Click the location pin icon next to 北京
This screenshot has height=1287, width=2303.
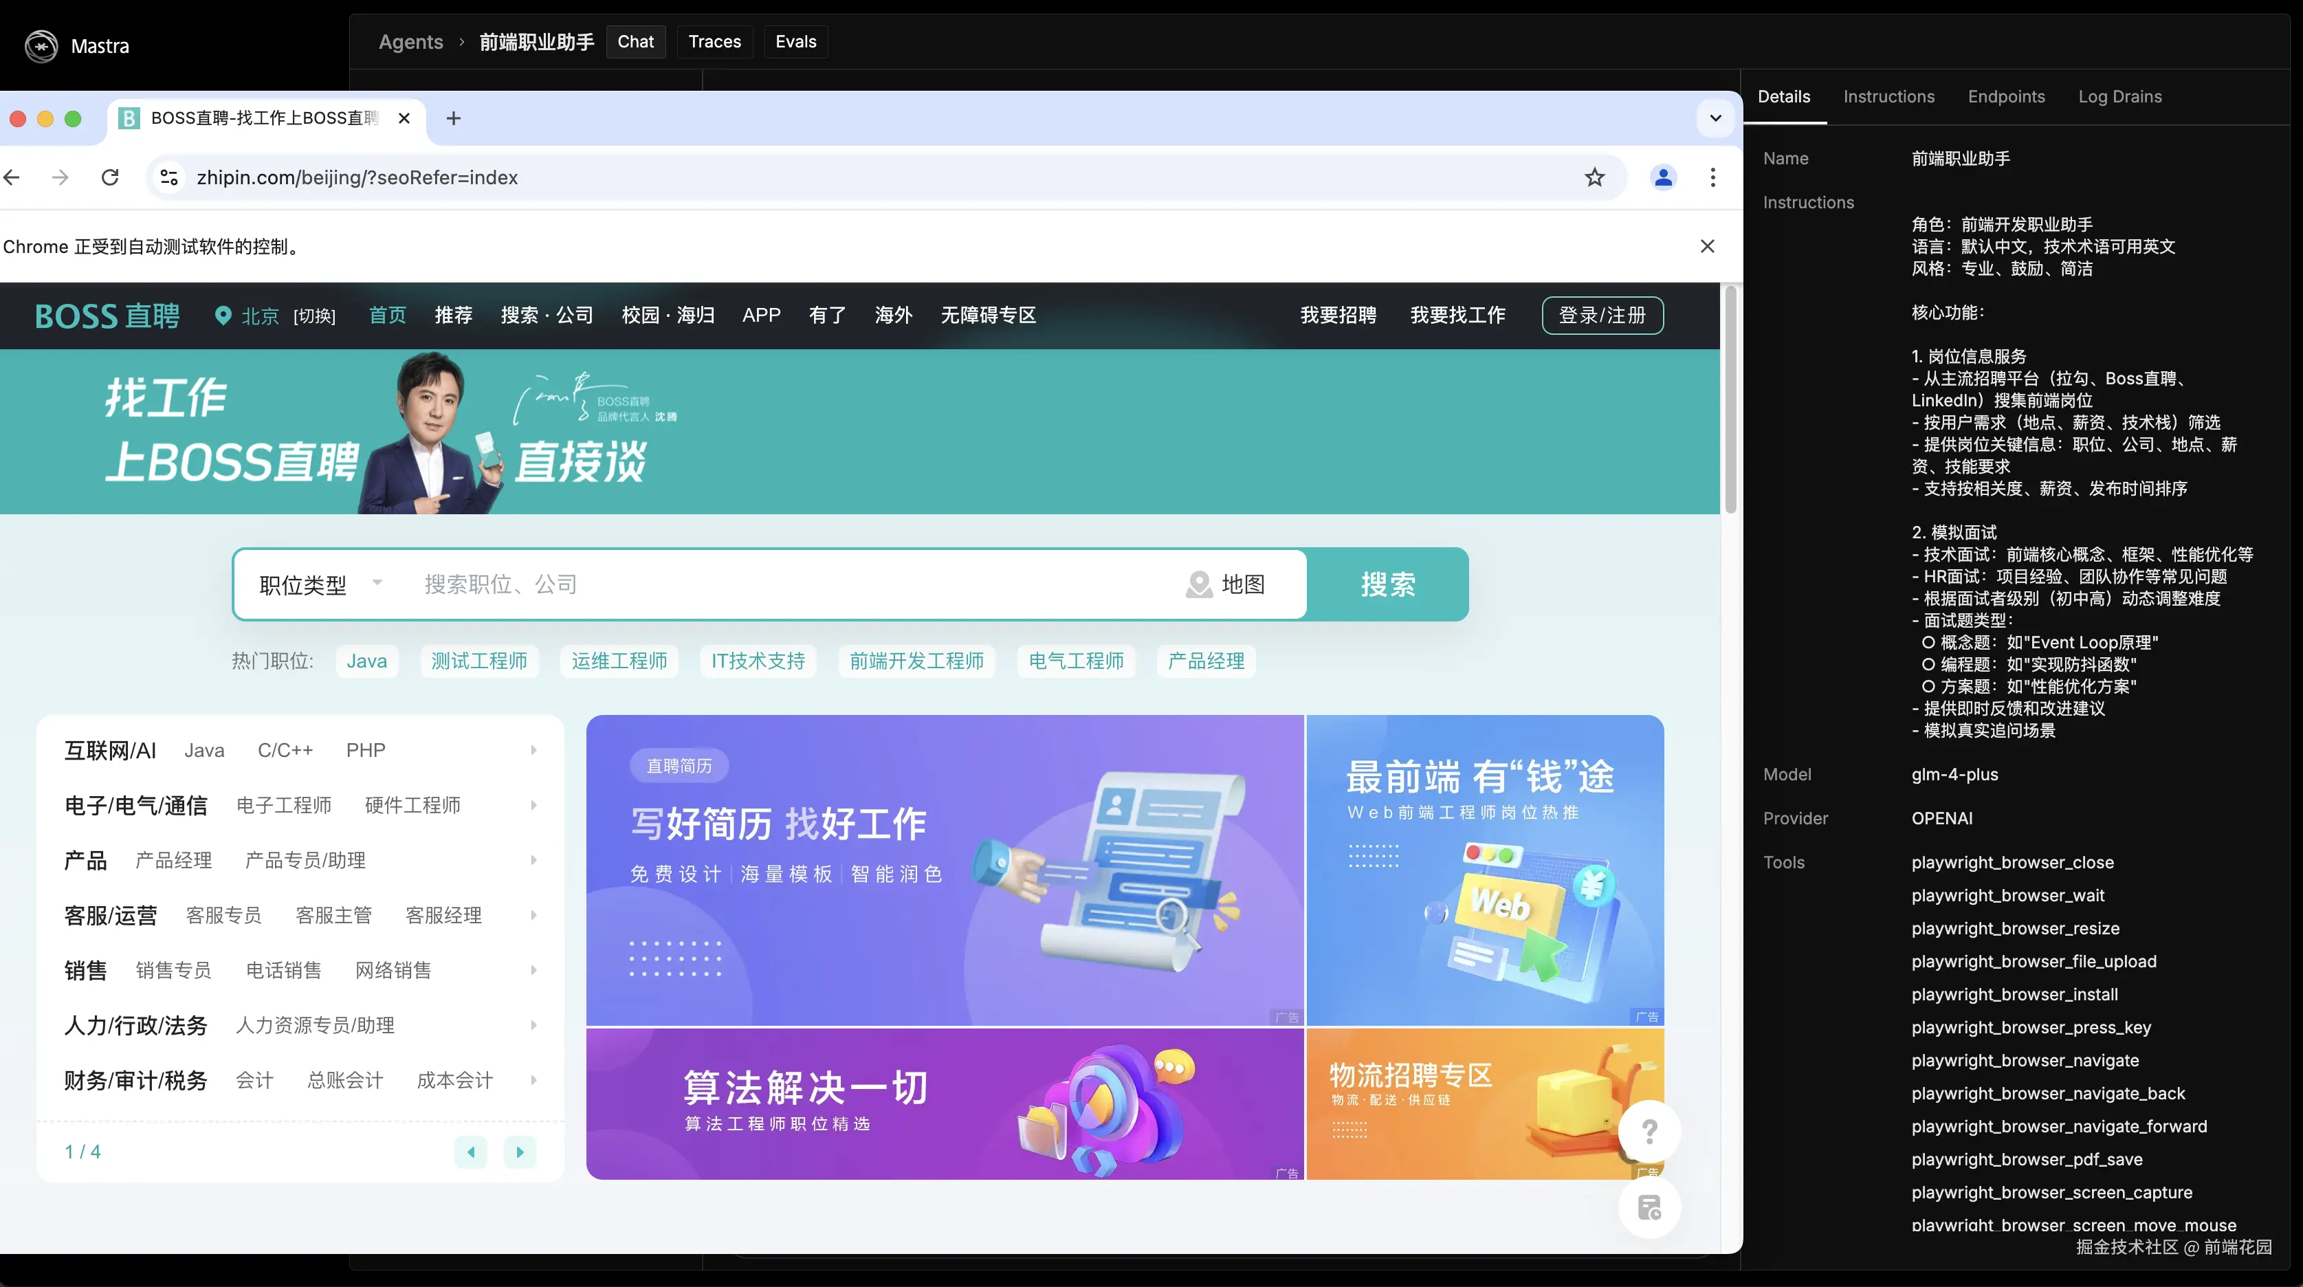[x=223, y=315]
